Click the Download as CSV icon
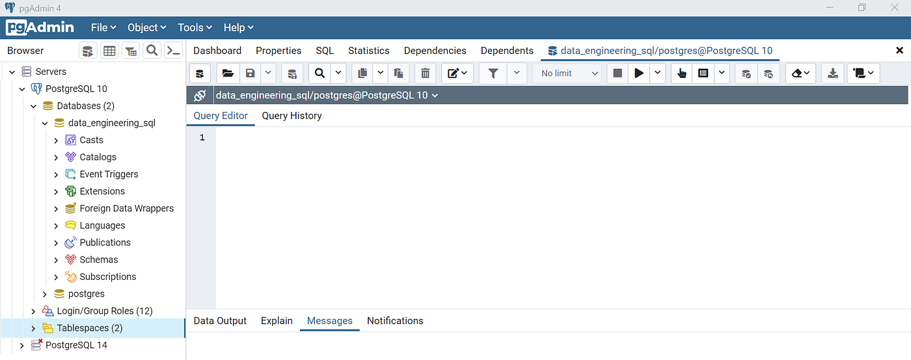 click(832, 74)
